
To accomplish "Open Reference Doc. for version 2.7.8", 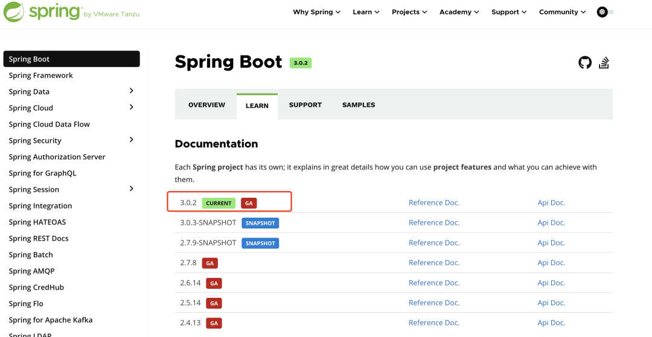I will coord(434,263).
